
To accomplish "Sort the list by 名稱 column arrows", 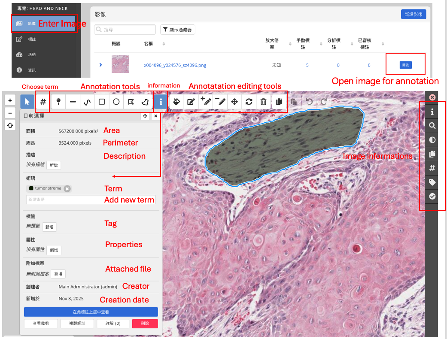I will pyautogui.click(x=164, y=44).
